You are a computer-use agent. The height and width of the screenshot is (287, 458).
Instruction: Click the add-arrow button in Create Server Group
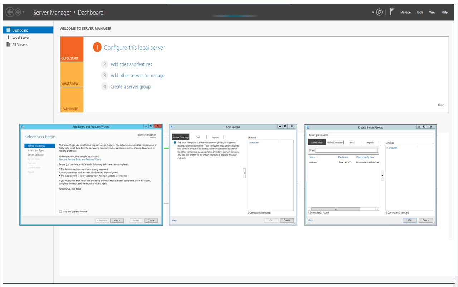pyautogui.click(x=382, y=176)
